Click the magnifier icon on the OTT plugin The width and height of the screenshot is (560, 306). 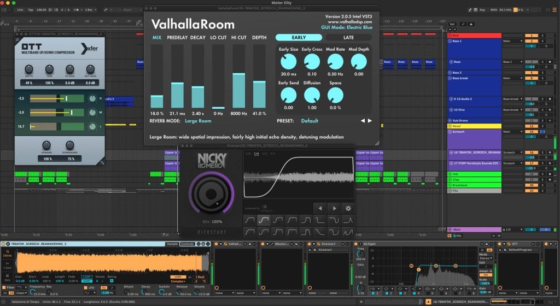pyautogui.click(x=17, y=40)
